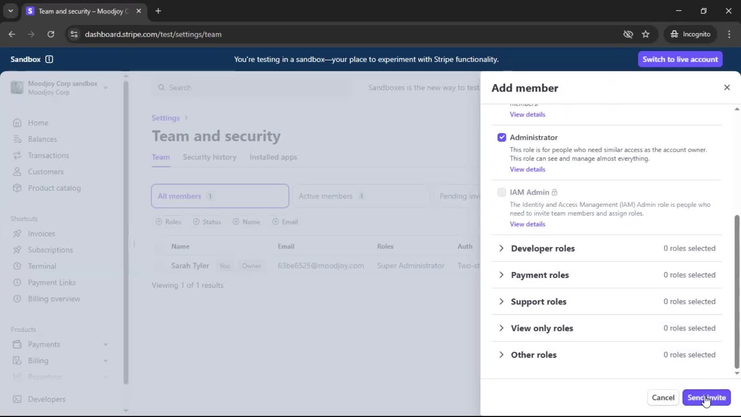This screenshot has width=741, height=417.
Task: Bookmark this page with star icon
Action: tap(646, 34)
